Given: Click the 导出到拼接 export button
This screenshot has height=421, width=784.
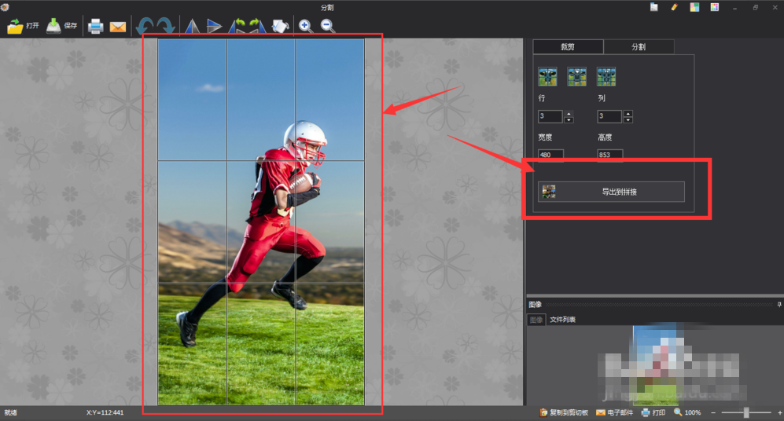Looking at the screenshot, I should 611,192.
